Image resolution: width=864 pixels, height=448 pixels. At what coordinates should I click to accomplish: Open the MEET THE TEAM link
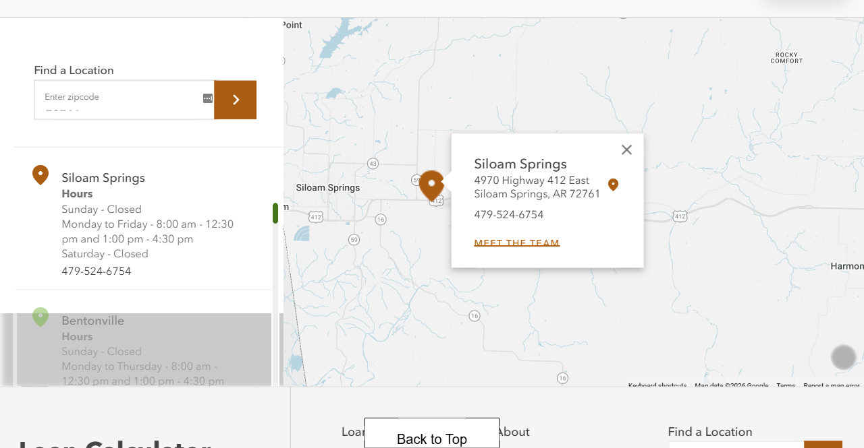pos(517,243)
